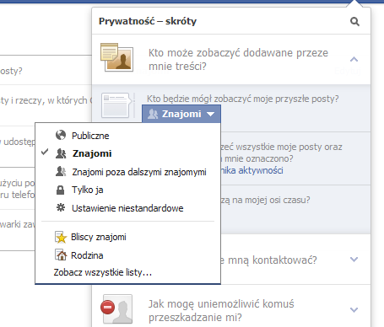
Task: Click the 'mnie oznaczono?' text
Action: (258, 158)
